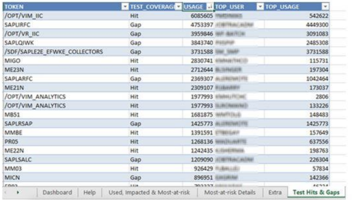This screenshot has height=200, width=352.
Task: Select the Hit cell in the MB51 row
Action: 156,114
